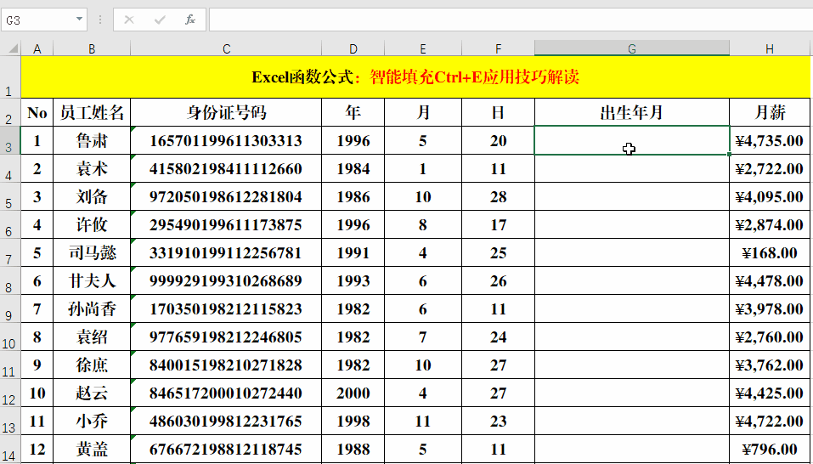Click the 出生年月 header cell

tap(632, 112)
